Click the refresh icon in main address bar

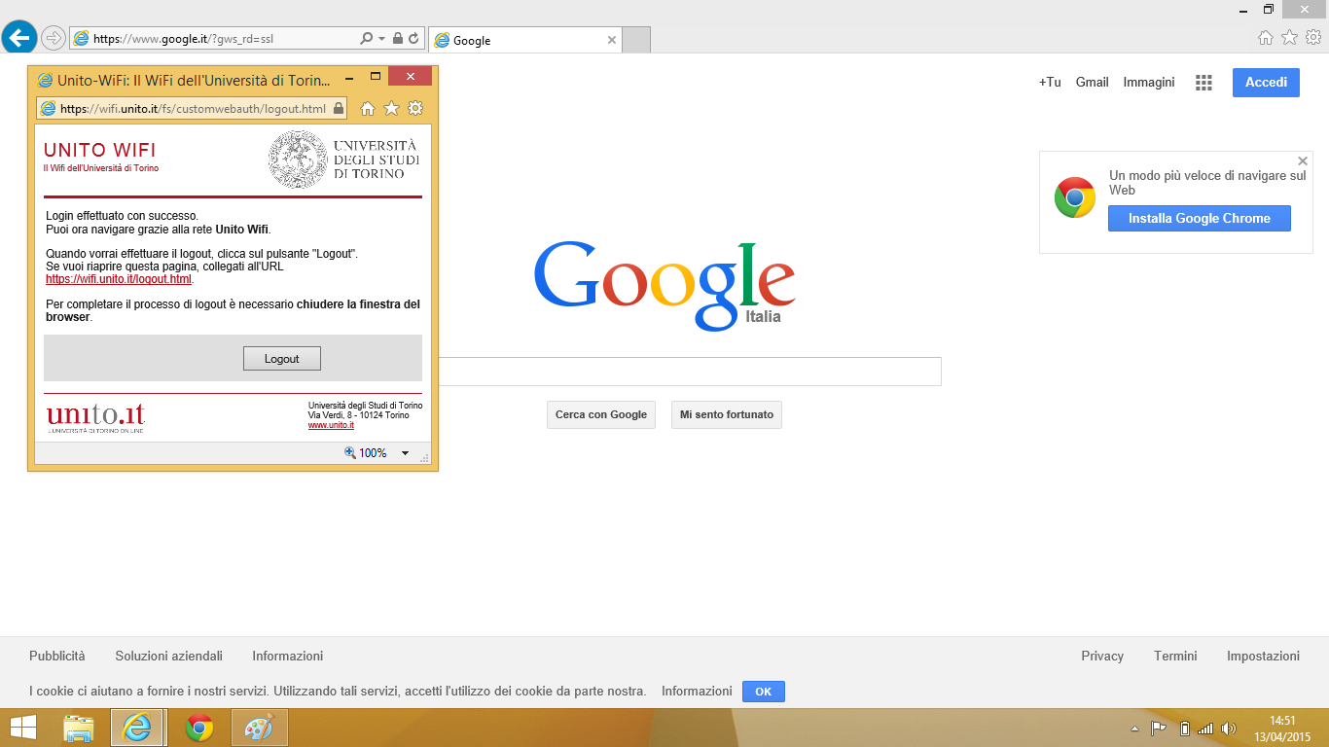pos(413,39)
